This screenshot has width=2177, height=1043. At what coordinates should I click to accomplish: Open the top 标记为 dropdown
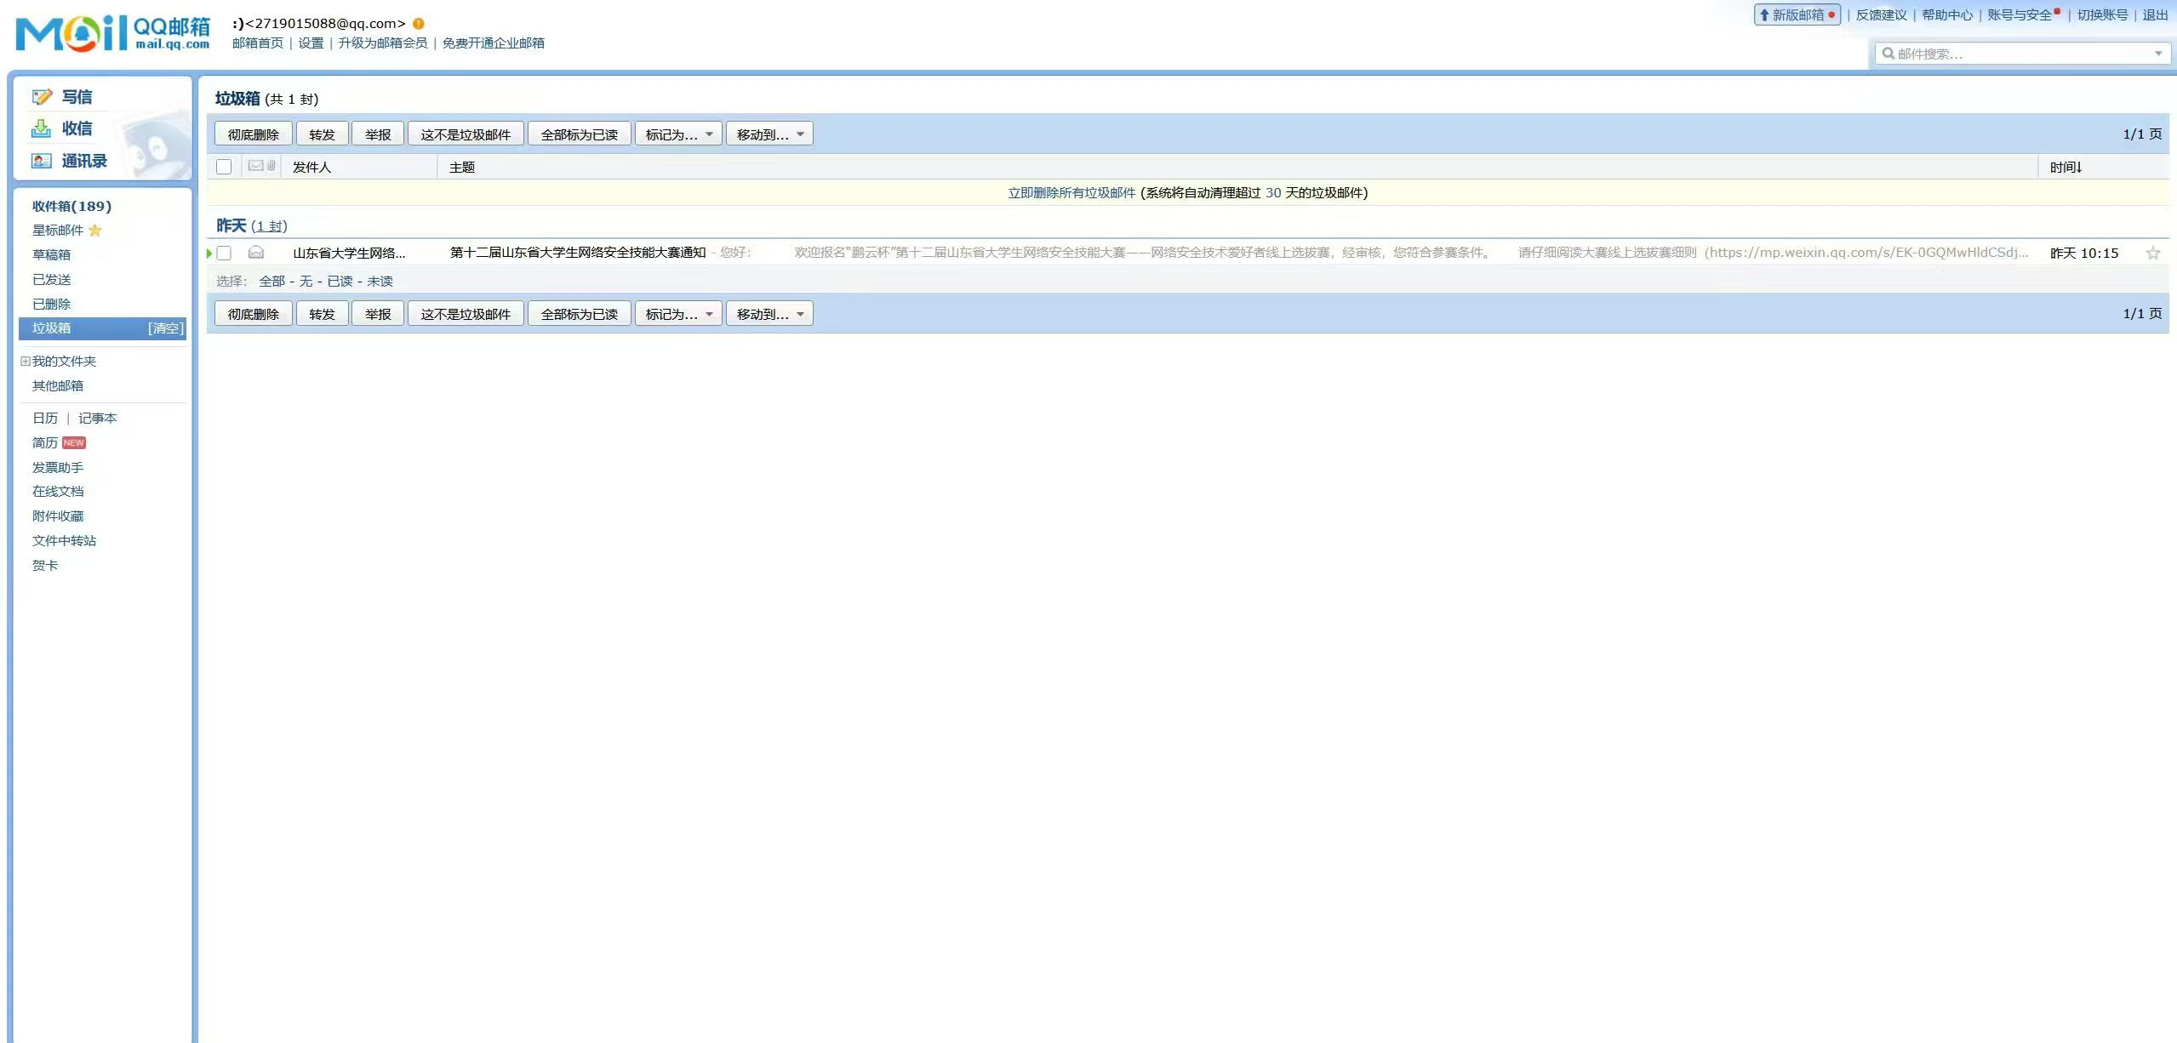pos(678,134)
